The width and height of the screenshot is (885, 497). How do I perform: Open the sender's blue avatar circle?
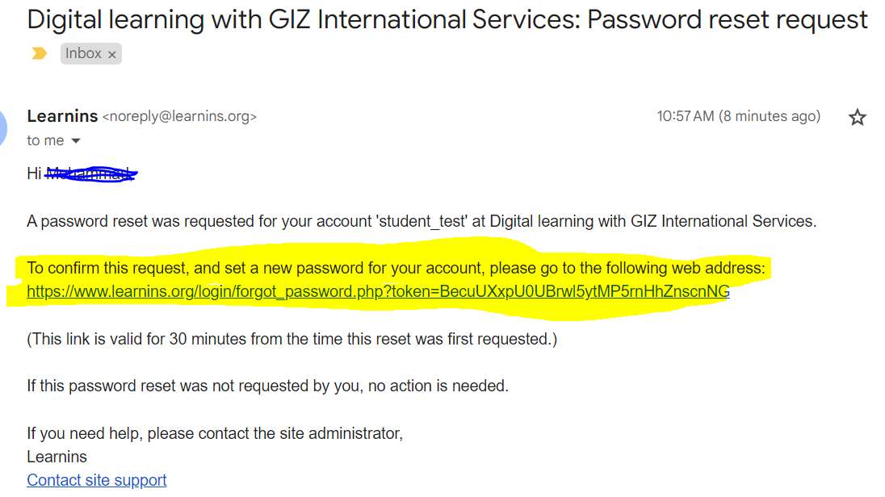(x=2, y=128)
